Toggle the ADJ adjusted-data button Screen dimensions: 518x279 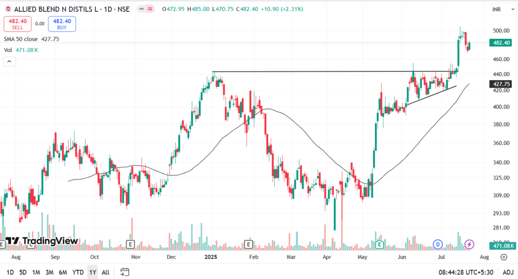508,272
